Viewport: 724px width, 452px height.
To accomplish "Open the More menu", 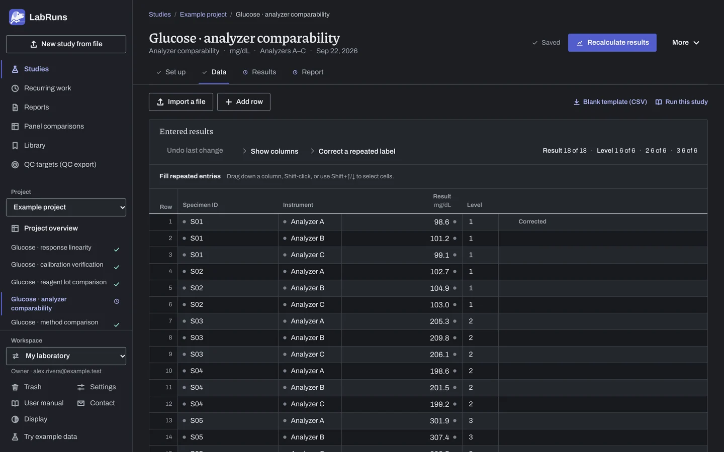I will [686, 43].
